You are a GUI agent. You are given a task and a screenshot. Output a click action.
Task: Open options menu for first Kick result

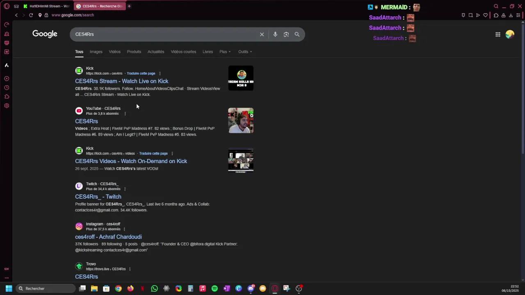(x=160, y=73)
